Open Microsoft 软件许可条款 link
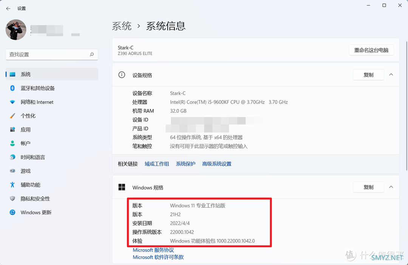This screenshot has height=265, width=408. 158,257
